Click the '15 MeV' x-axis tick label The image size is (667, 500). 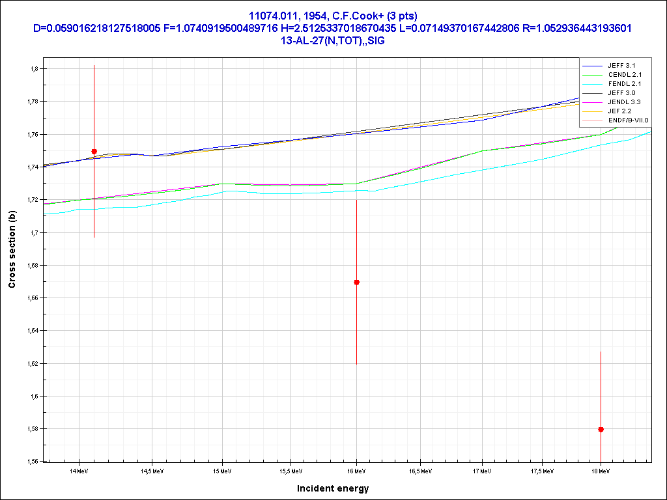(x=222, y=470)
